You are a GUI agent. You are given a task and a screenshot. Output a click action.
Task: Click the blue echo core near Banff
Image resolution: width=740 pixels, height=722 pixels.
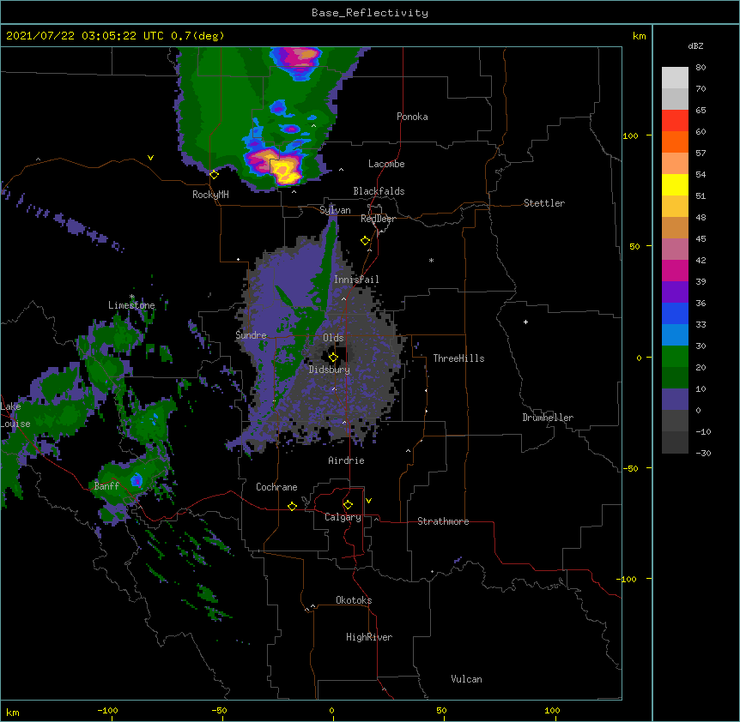coord(136,481)
